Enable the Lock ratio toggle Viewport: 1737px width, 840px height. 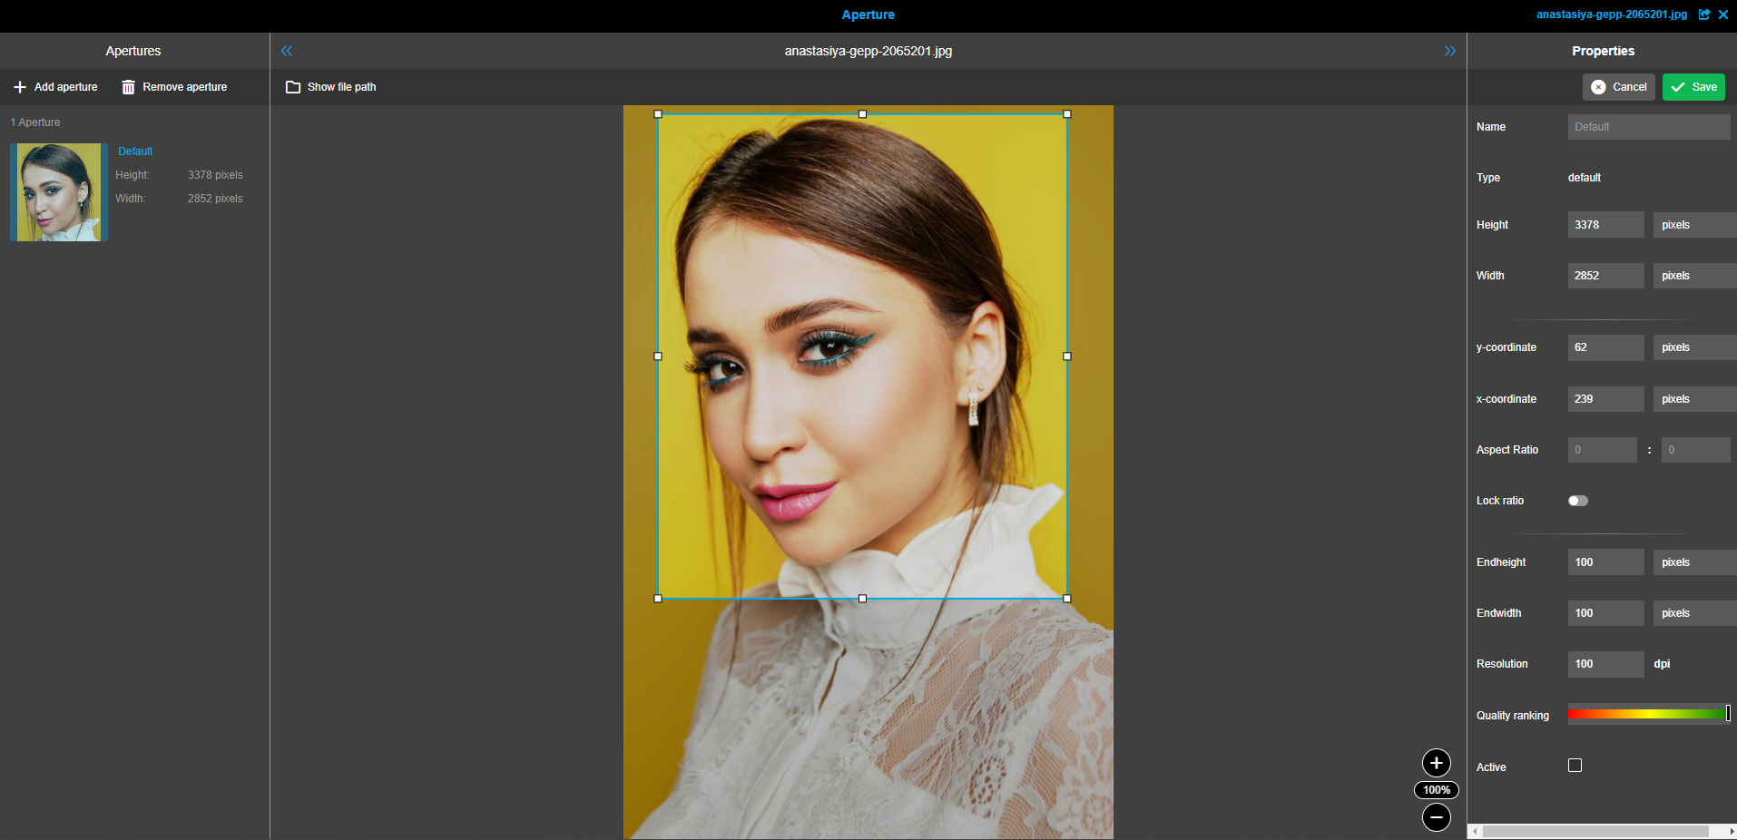click(x=1577, y=500)
